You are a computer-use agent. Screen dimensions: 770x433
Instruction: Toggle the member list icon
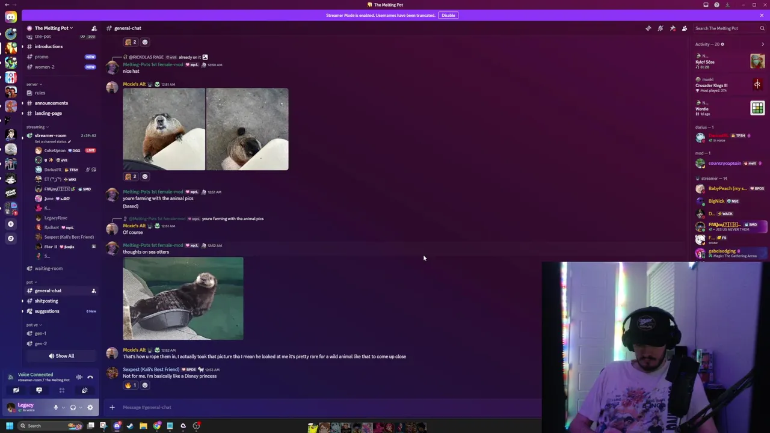(x=685, y=28)
